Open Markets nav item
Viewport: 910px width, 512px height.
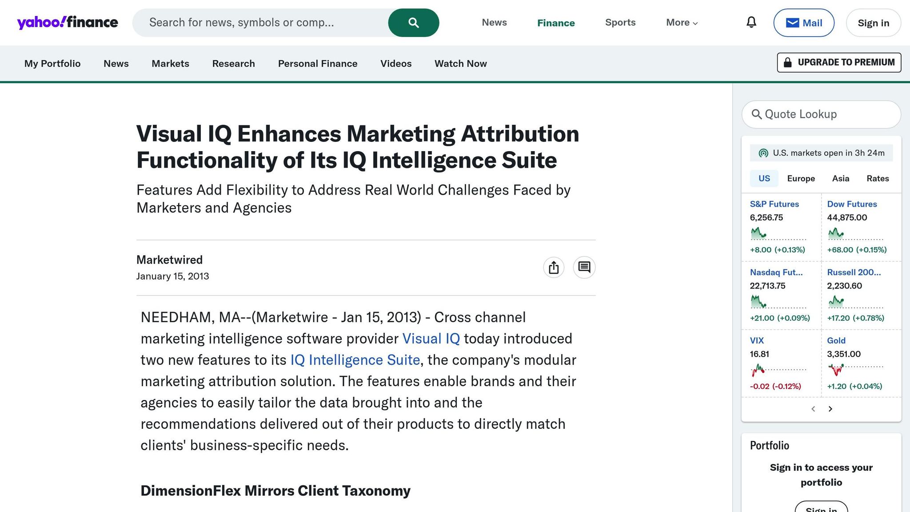[x=171, y=64]
